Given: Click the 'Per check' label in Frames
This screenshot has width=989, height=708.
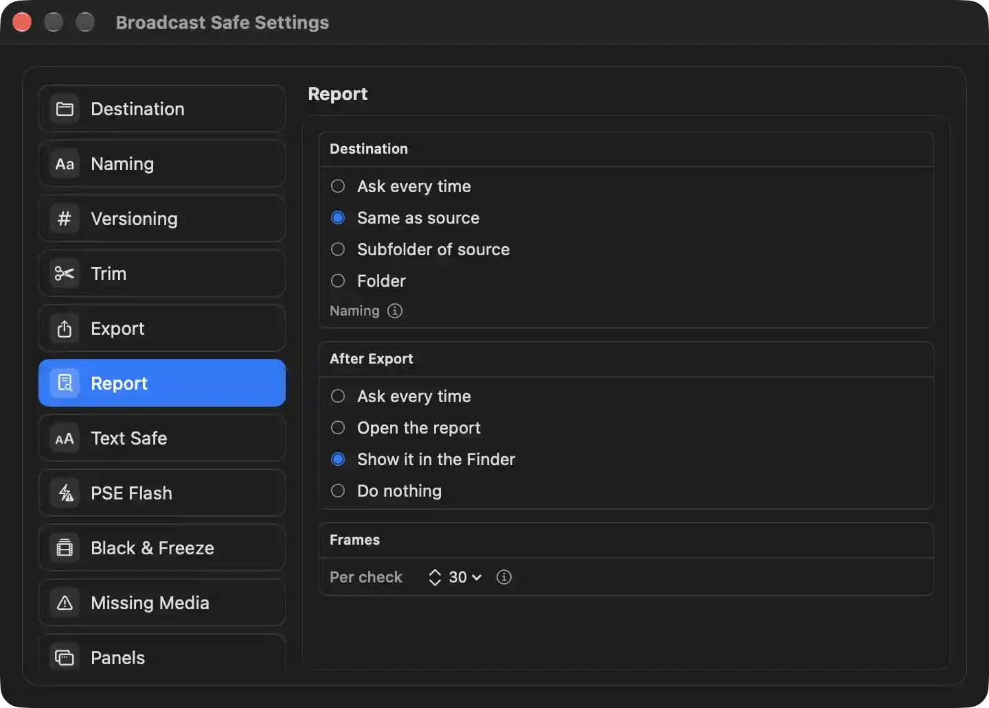Looking at the screenshot, I should [x=366, y=577].
